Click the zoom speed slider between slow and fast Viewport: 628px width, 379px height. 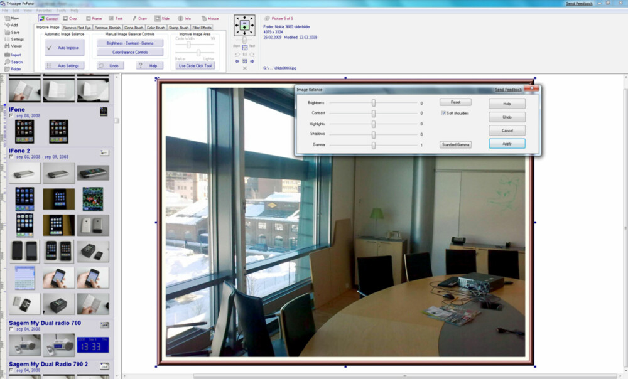click(x=244, y=40)
